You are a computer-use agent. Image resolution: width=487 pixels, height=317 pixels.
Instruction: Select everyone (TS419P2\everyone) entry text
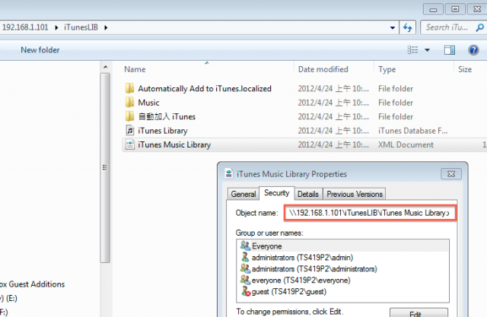coord(301,281)
